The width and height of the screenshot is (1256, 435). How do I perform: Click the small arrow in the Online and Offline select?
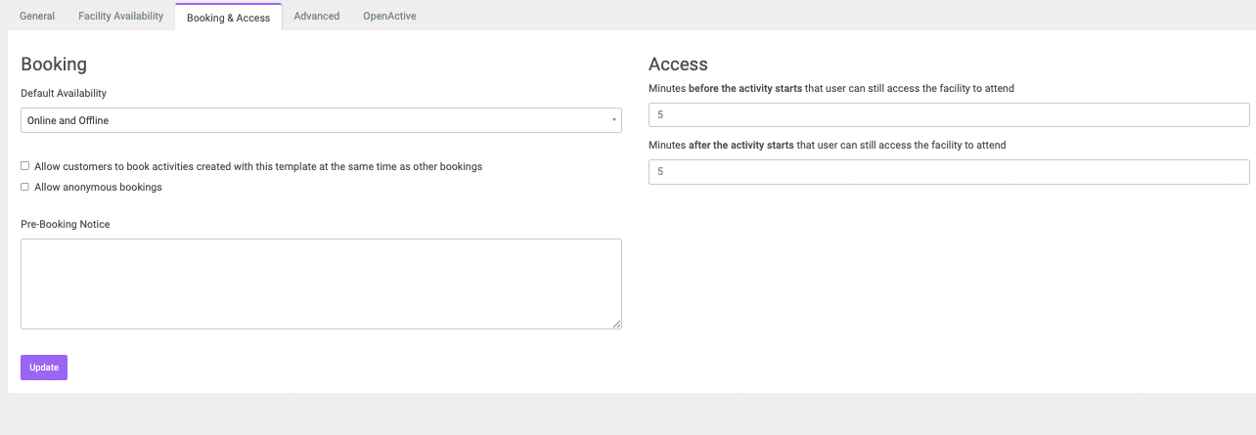point(613,120)
